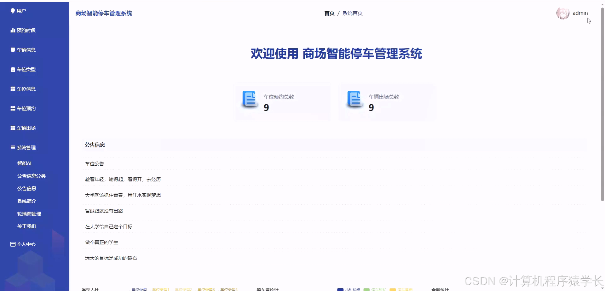This screenshot has height=291, width=605.
Task: Click the 车位类型 clipboard icon
Action: (x=13, y=69)
